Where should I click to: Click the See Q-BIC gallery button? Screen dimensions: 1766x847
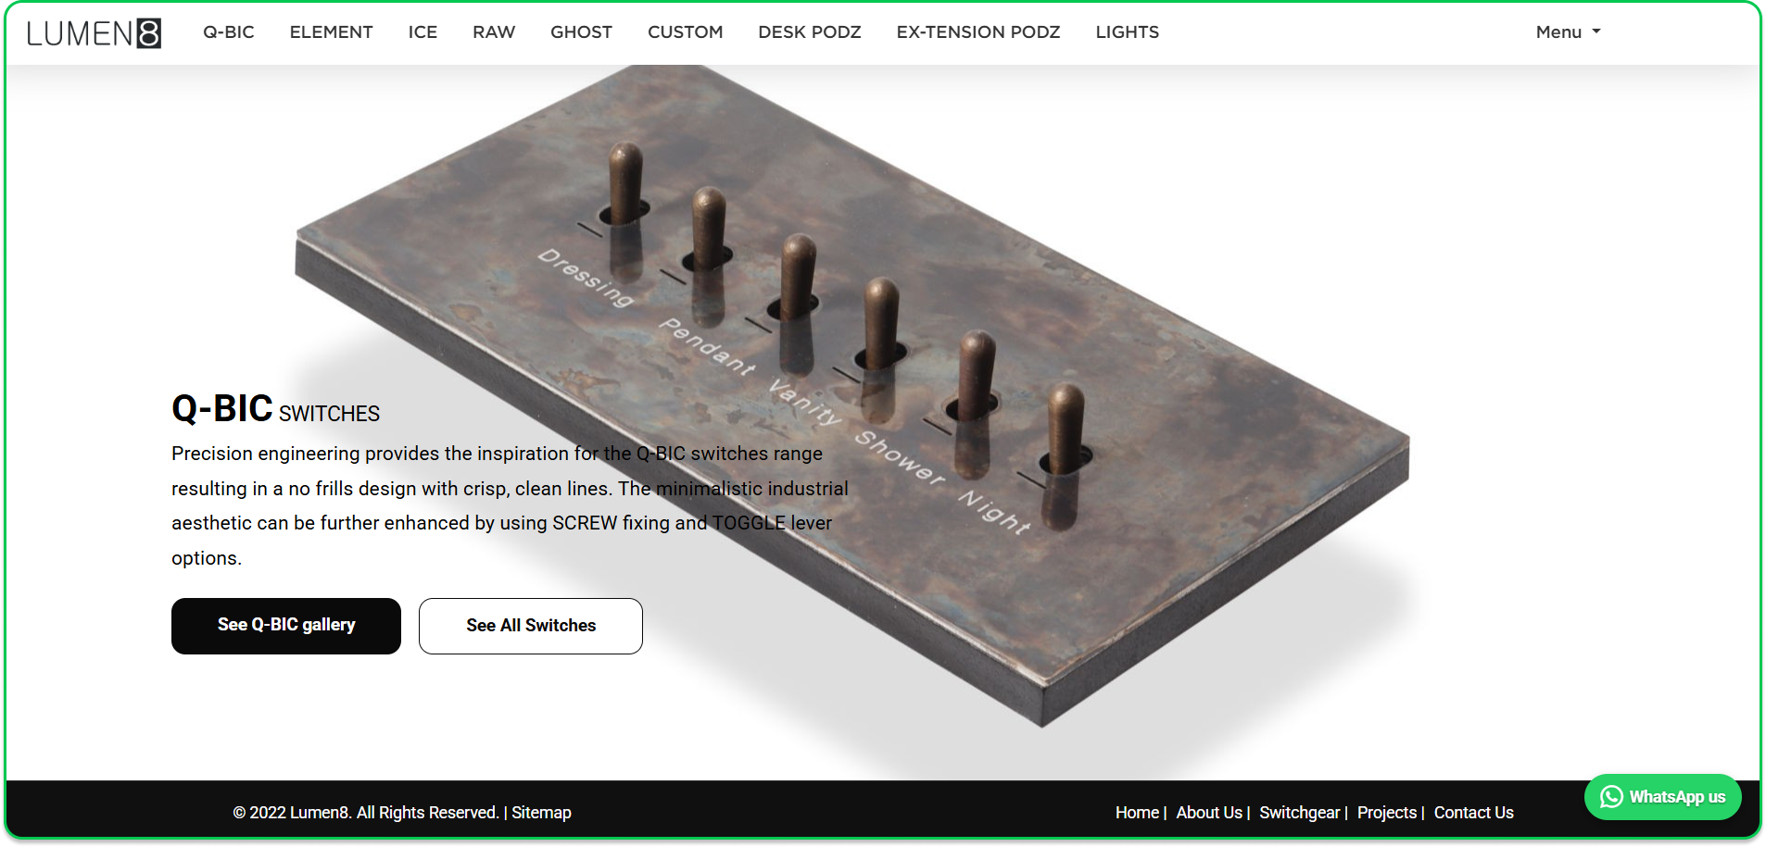[x=286, y=626]
